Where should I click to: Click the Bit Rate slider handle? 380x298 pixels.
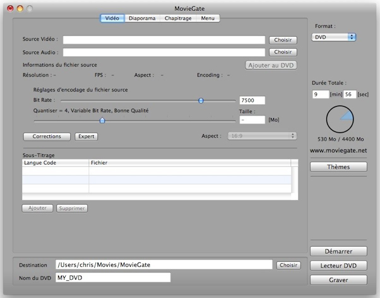tap(201, 100)
